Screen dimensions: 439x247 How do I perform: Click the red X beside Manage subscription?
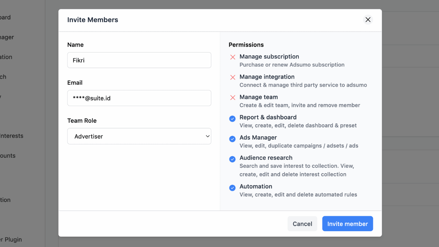click(x=233, y=57)
